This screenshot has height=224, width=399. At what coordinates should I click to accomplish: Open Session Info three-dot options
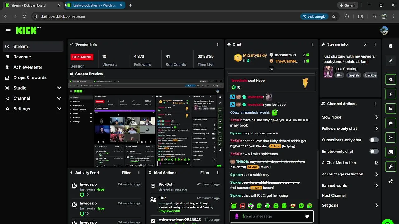[218, 44]
